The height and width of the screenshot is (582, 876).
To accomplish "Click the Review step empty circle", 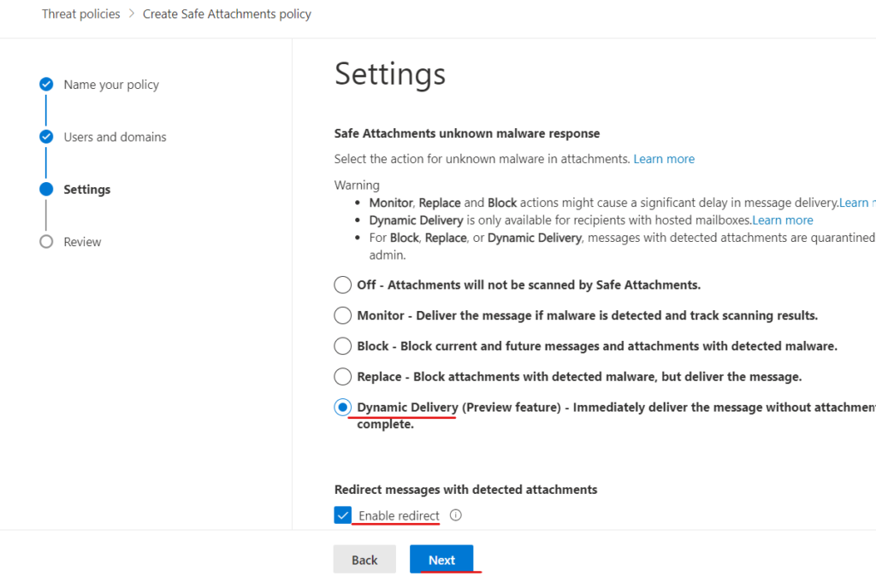I will (46, 242).
